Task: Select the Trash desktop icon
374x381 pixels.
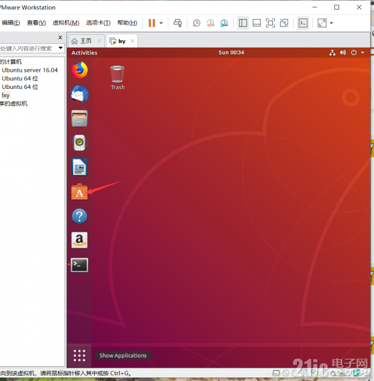Action: (117, 78)
